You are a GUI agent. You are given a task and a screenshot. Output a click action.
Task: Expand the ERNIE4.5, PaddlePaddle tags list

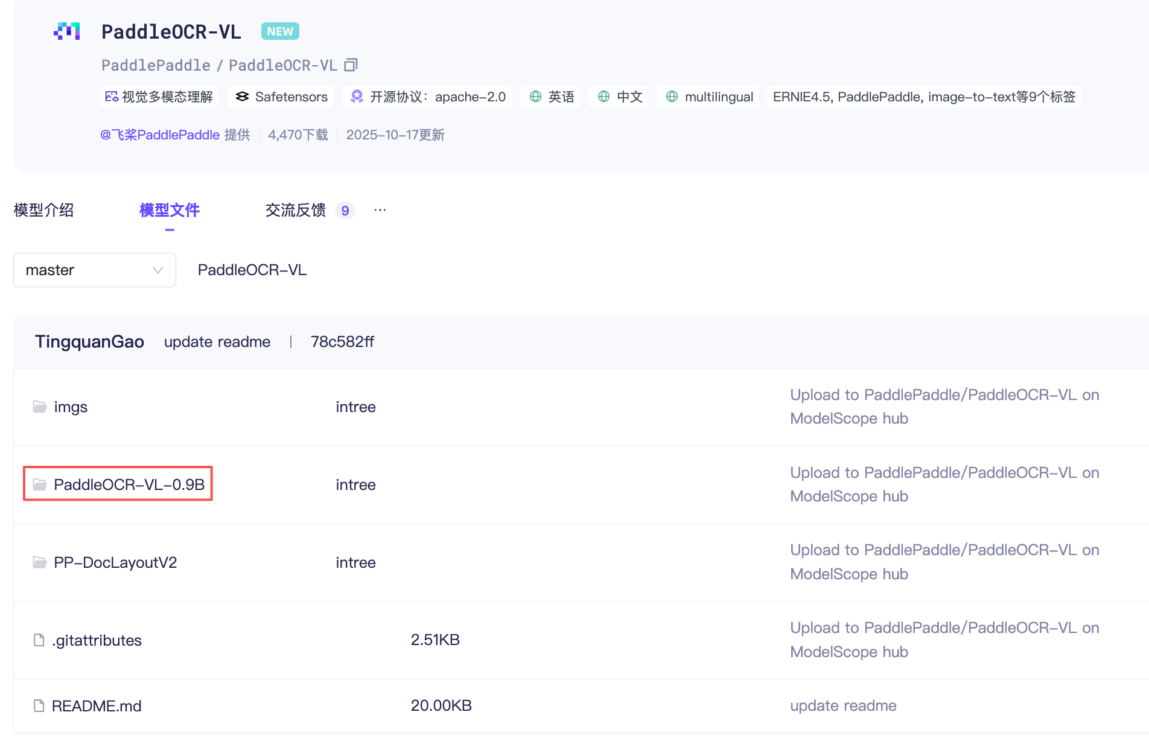924,97
